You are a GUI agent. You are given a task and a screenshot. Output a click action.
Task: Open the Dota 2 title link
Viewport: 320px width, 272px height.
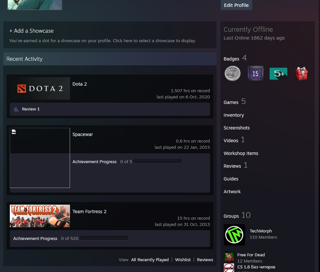pyautogui.click(x=80, y=84)
